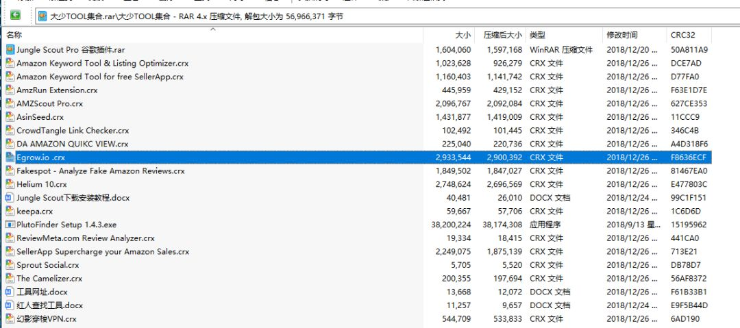Select file name AmzRun Extension.crx
The image size is (740, 328).
pos(57,90)
